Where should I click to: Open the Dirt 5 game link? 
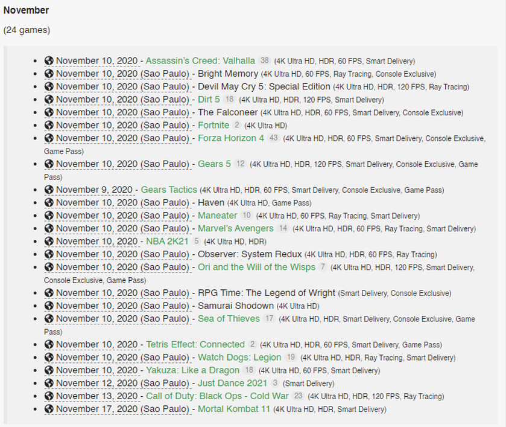coord(209,100)
